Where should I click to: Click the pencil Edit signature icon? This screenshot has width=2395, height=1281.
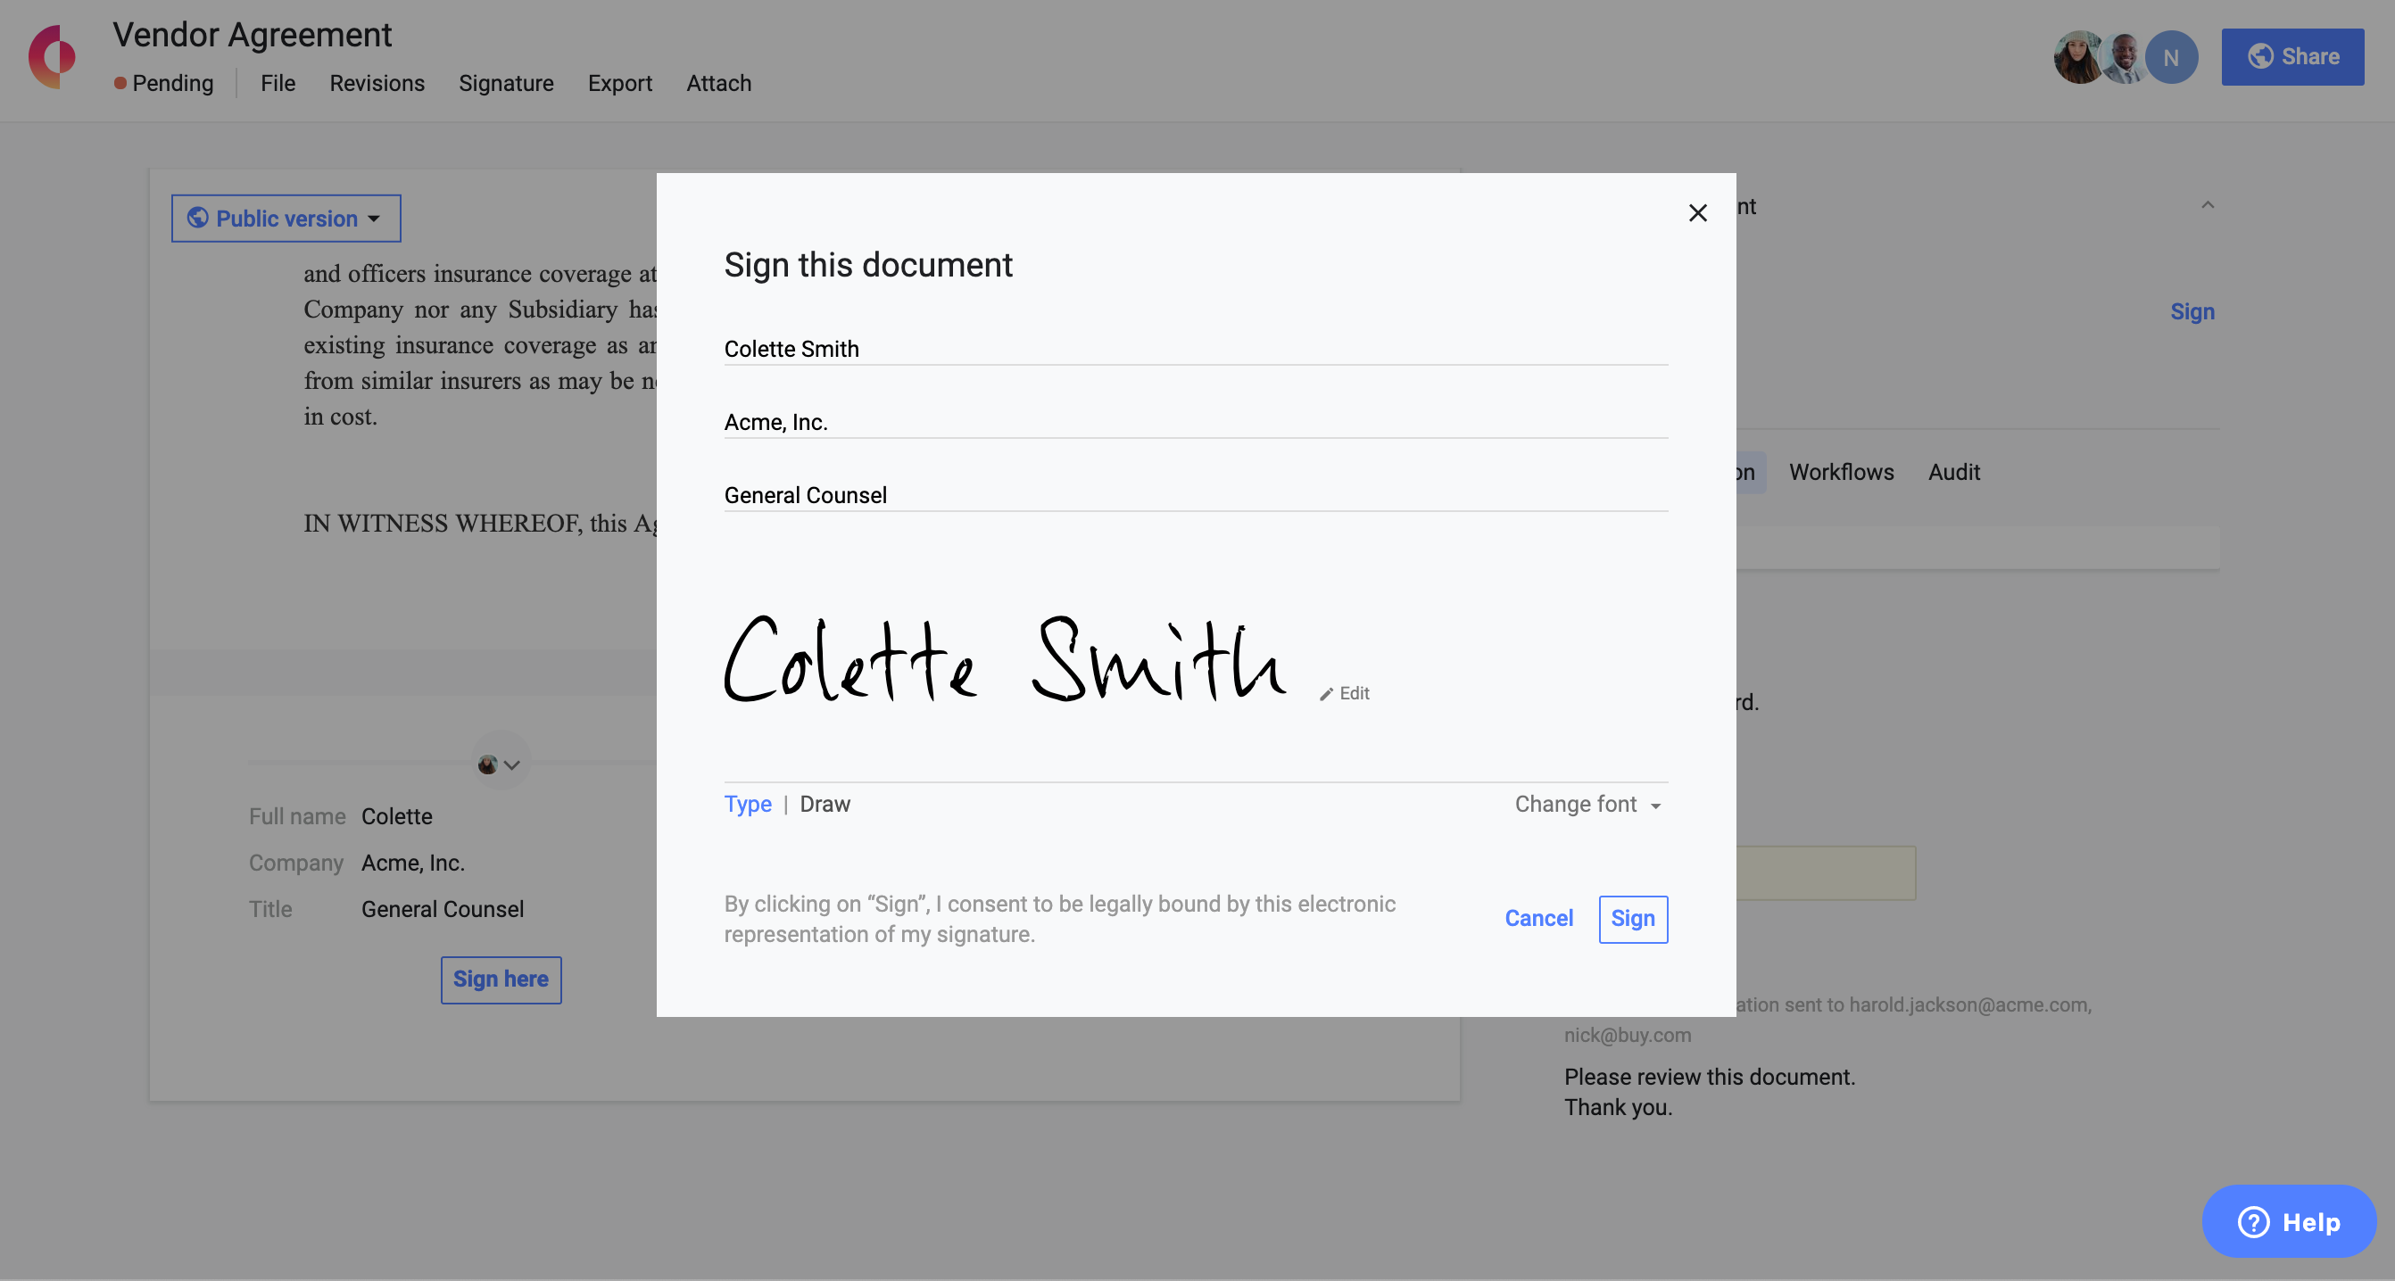[1327, 693]
